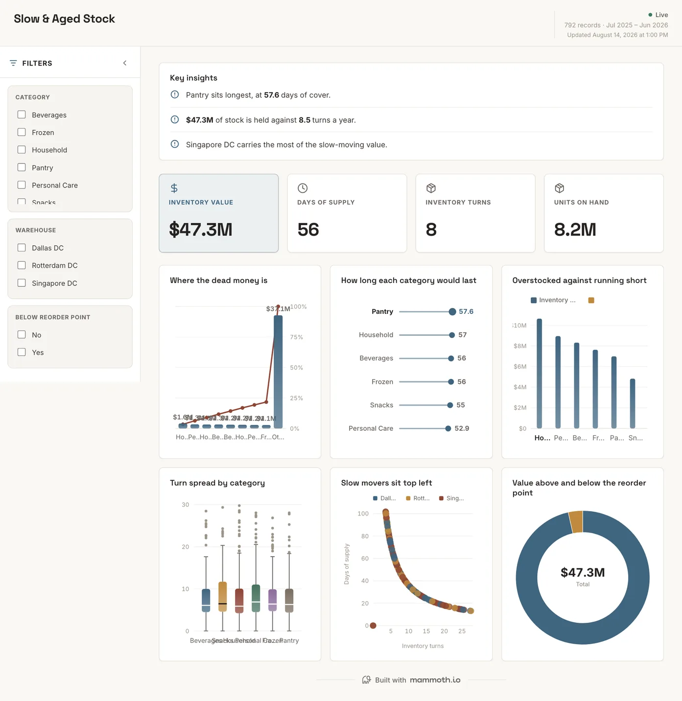Enable the Rotterdam DC warehouse filter

coord(22,265)
